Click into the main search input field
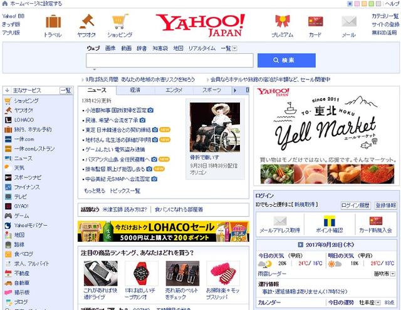 [169, 61]
